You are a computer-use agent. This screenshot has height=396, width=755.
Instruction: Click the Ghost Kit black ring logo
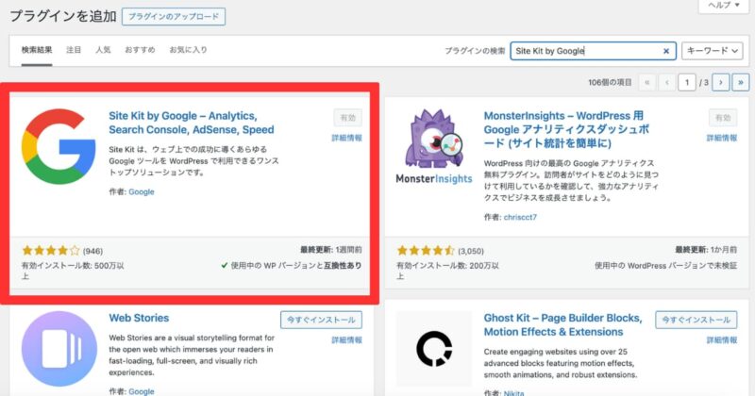pyautogui.click(x=434, y=348)
